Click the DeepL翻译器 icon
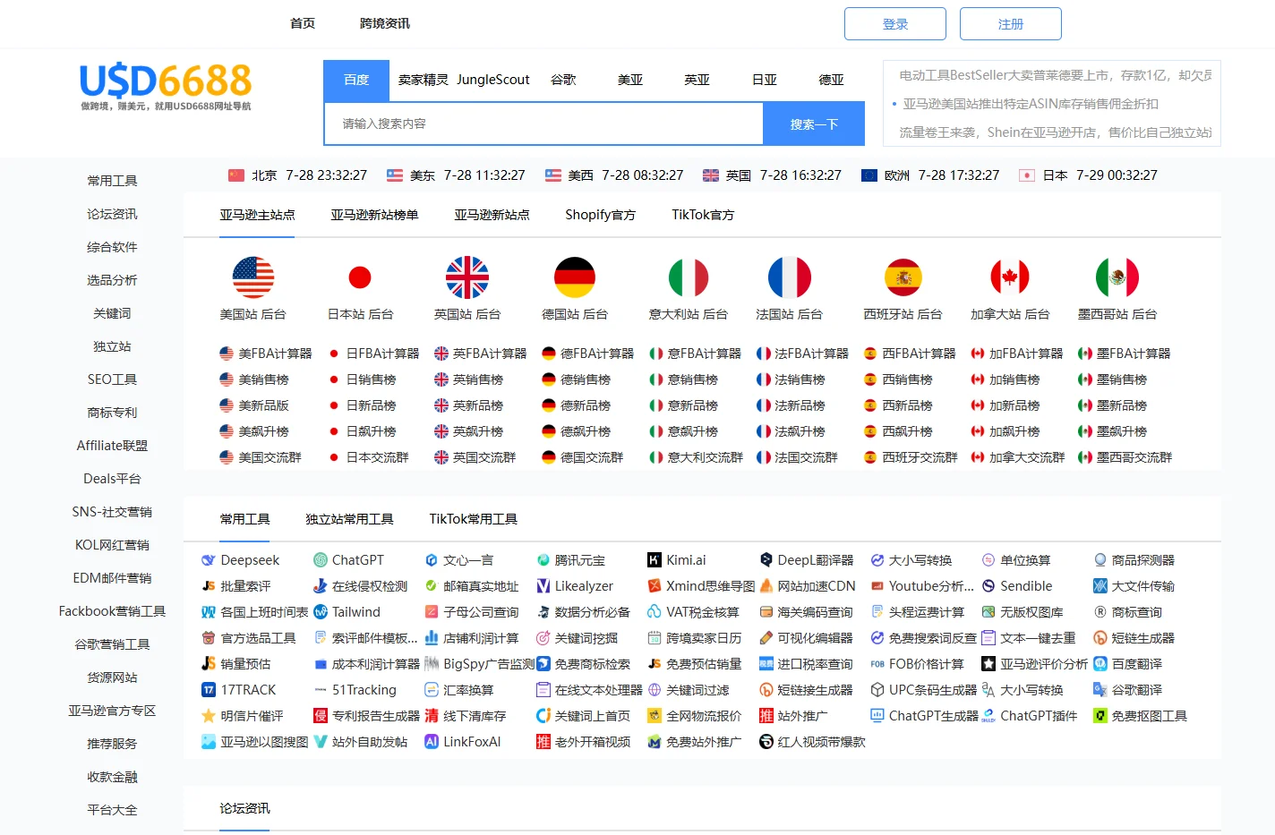The width and height of the screenshot is (1275, 835). click(x=766, y=560)
